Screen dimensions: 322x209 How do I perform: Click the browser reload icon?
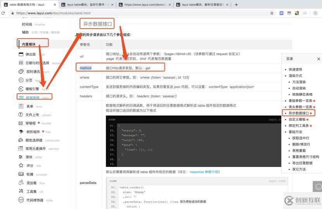coord(3,13)
